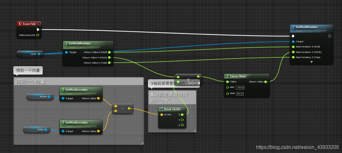Edit the Clamp Max value field 60.0
This screenshot has height=153, width=342.
[239, 93]
